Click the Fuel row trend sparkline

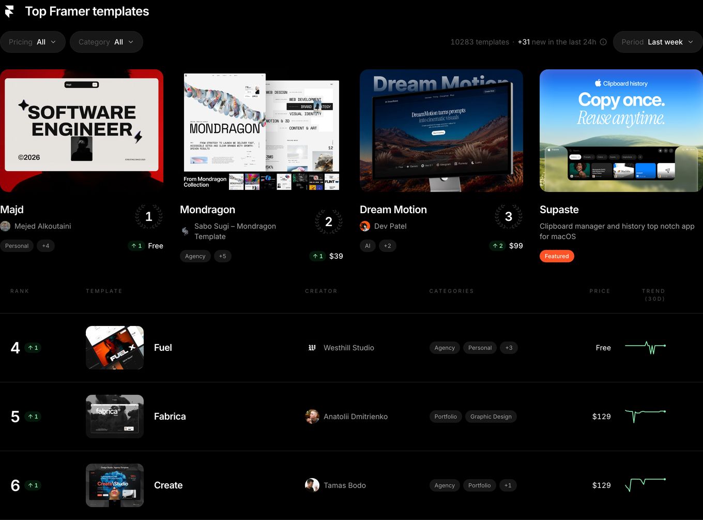[645, 348]
